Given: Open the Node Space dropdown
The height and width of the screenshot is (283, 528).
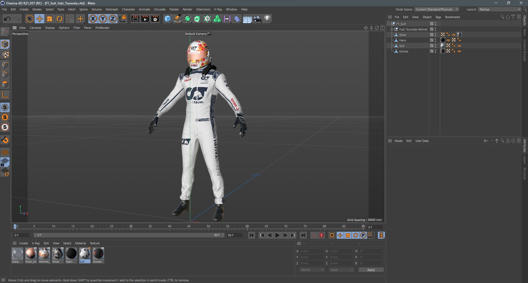Looking at the screenshot, I should [x=437, y=9].
